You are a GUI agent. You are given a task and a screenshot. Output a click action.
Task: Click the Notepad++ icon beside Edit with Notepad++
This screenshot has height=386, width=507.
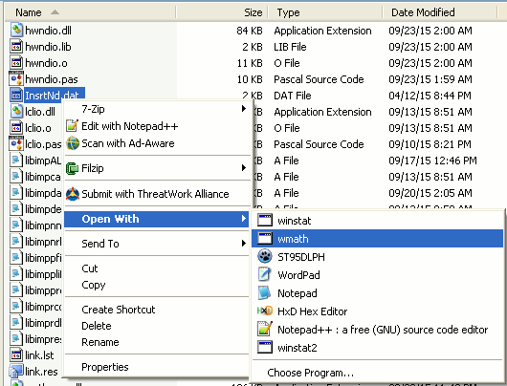[72, 126]
